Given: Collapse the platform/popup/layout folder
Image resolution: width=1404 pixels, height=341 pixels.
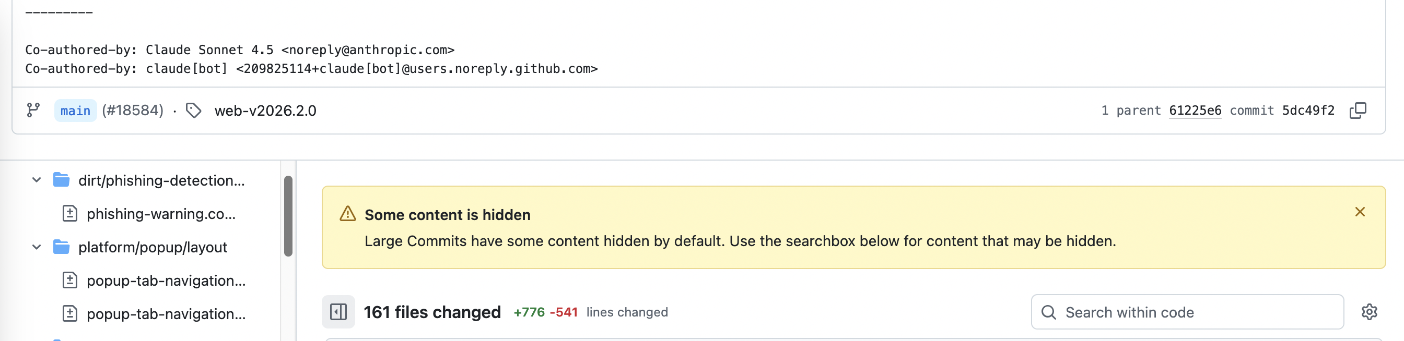Looking at the screenshot, I should point(36,247).
